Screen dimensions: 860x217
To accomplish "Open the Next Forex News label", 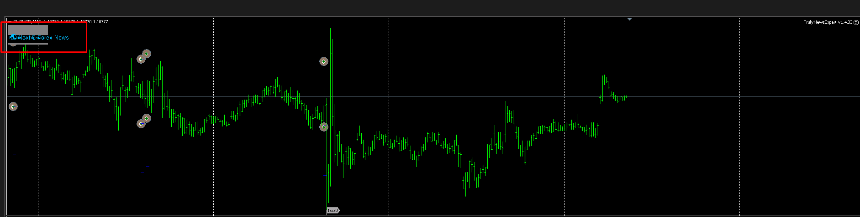I will click(43, 37).
